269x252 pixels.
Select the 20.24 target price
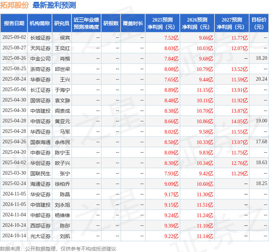[x=261, y=79]
